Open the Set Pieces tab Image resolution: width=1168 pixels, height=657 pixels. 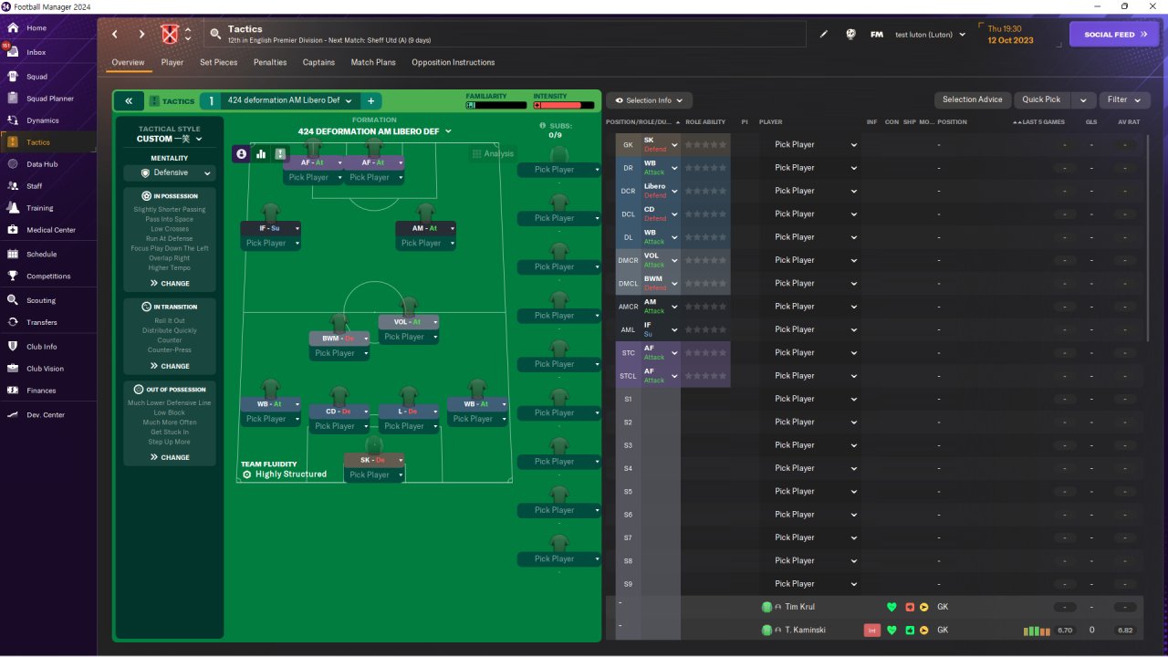click(x=219, y=63)
